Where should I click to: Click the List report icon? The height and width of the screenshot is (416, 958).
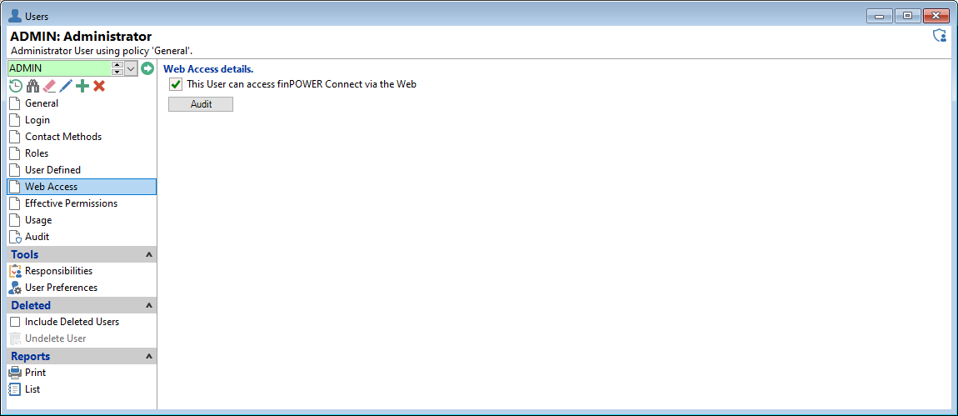click(x=15, y=389)
